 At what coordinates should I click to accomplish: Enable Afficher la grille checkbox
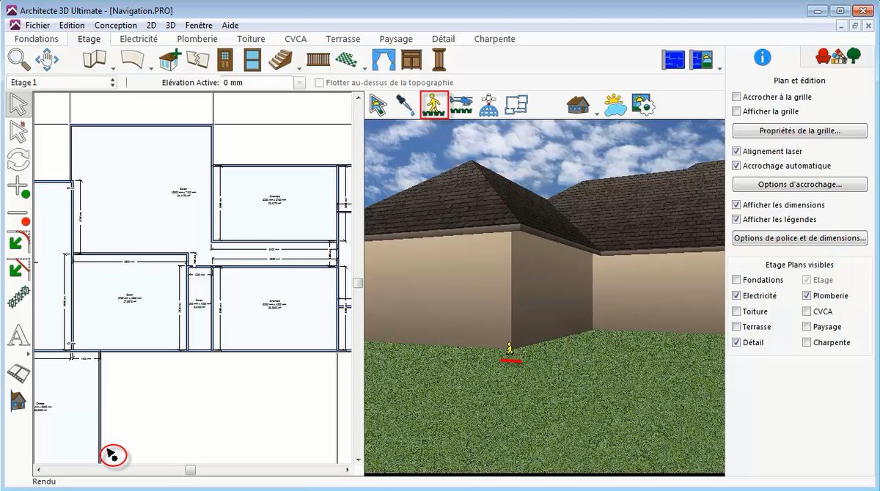point(737,111)
